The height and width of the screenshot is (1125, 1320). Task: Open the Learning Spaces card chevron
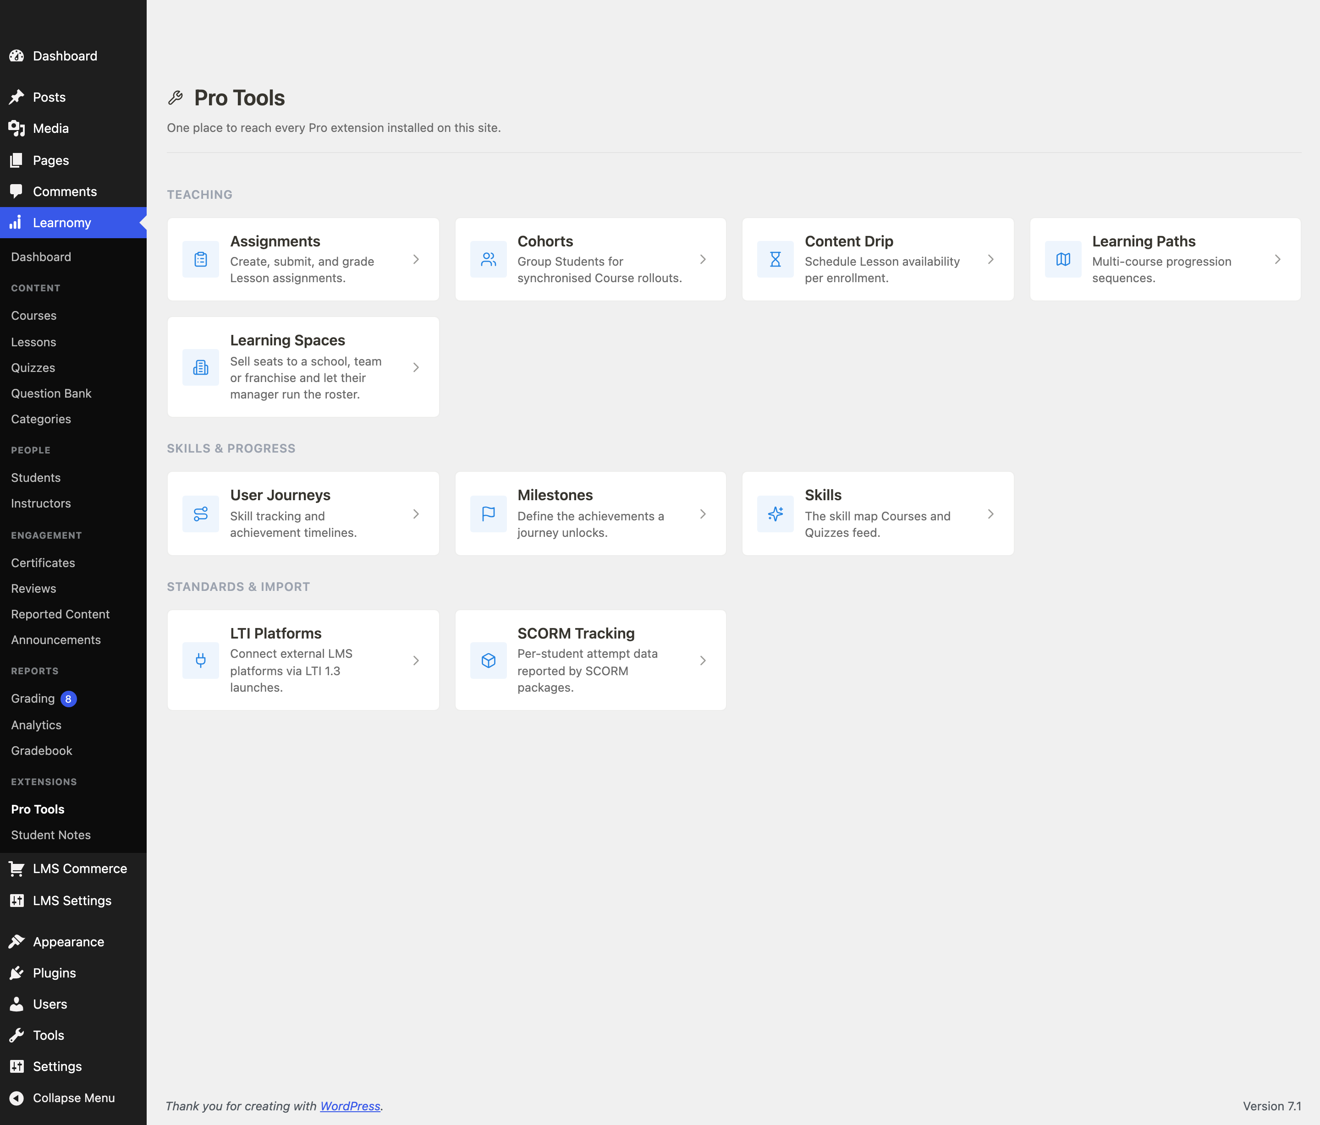coord(416,367)
